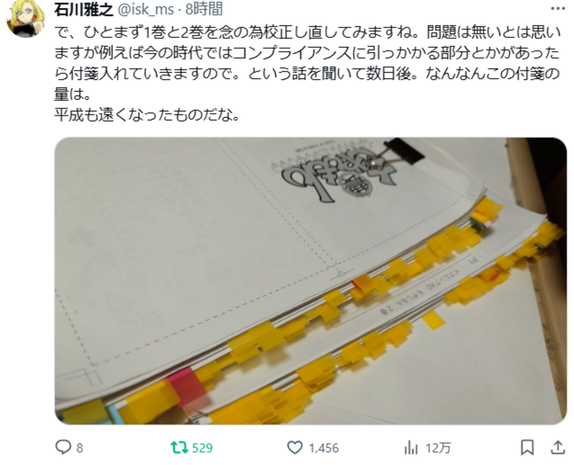Viewport: 574px width, 465px height.
Task: Open the reply comment icon
Action: coord(63,448)
